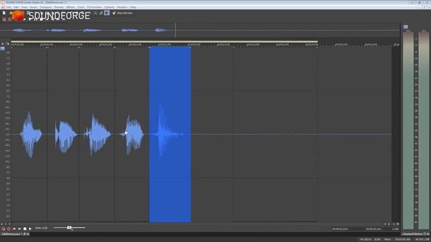The image size is (431, 242).
Task: Click the bottom Go to End button
Action: click(20, 229)
